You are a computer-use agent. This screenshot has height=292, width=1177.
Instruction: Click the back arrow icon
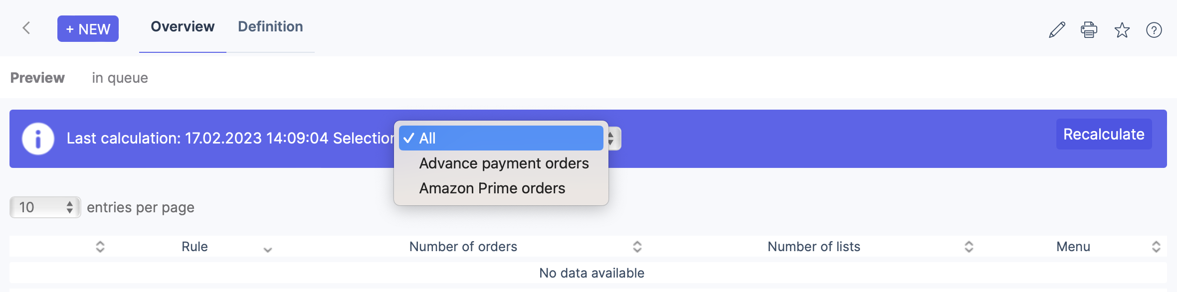click(x=26, y=28)
